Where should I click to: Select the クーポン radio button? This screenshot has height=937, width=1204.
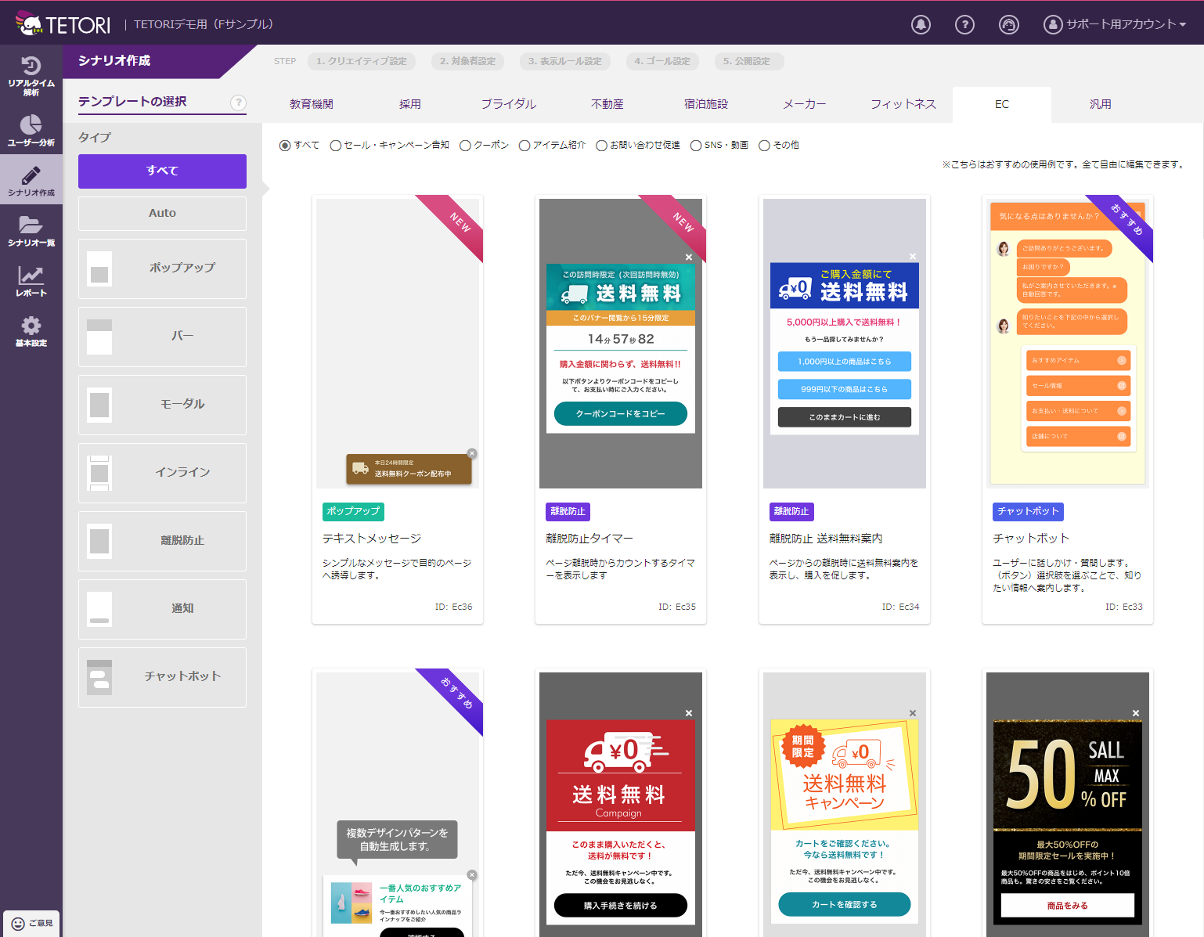pyautogui.click(x=465, y=146)
